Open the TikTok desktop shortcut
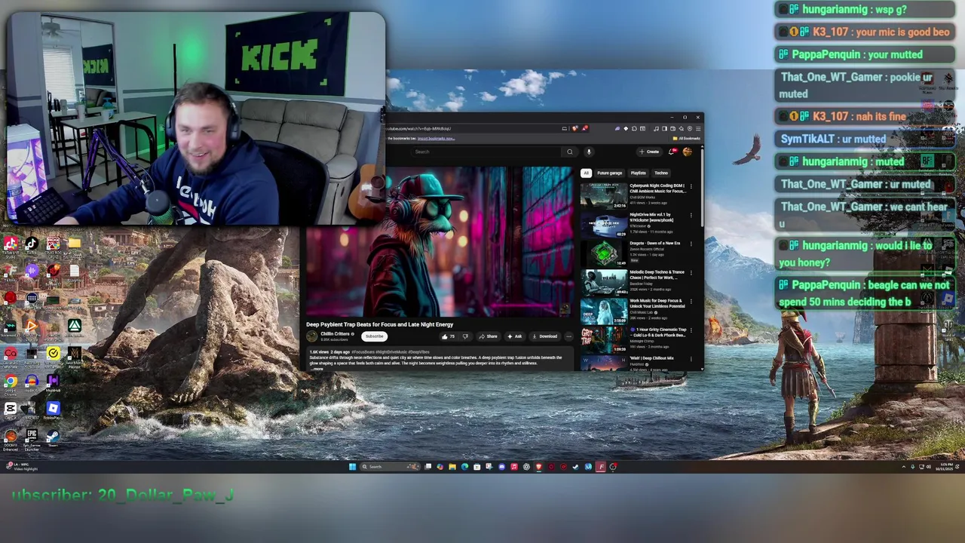Image resolution: width=965 pixels, height=543 pixels. [32, 244]
